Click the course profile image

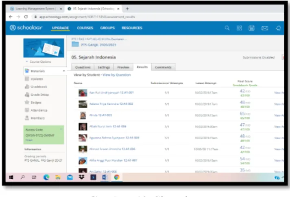click(44, 48)
